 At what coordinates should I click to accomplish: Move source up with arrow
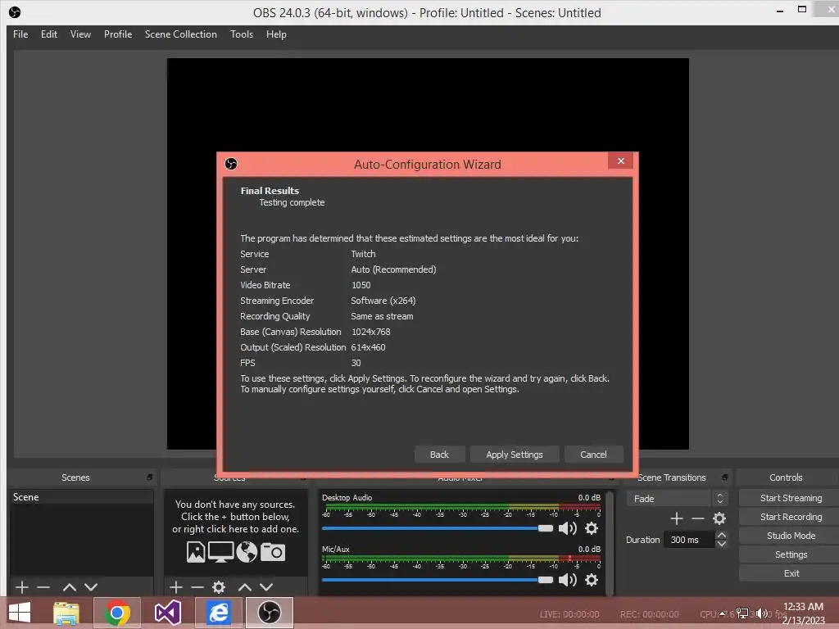click(244, 587)
